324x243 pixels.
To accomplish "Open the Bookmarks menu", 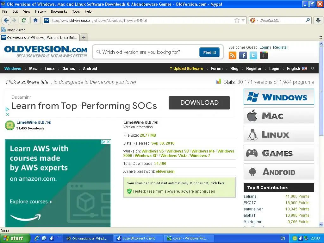I will coord(59,11).
